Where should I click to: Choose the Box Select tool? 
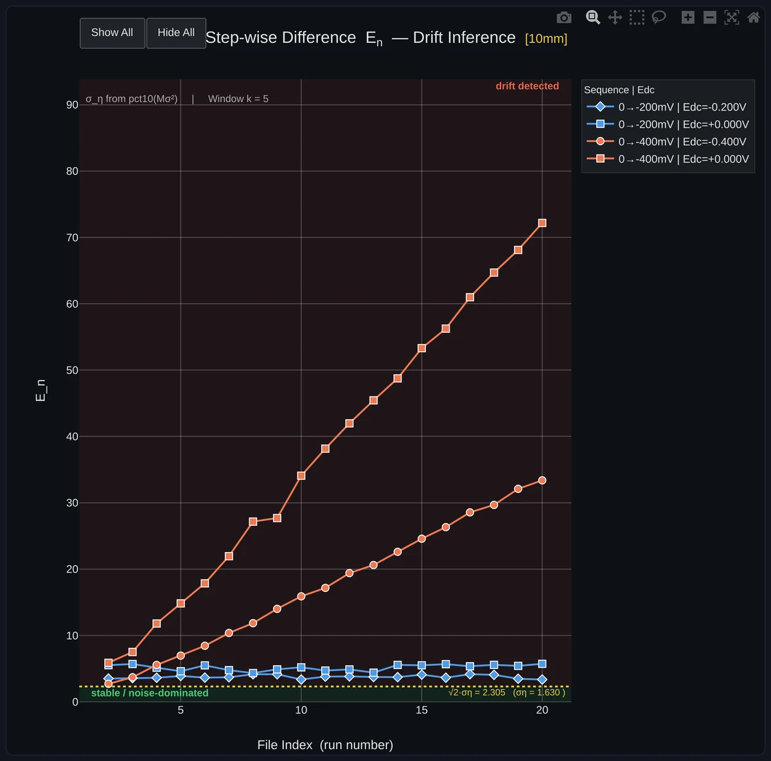[637, 17]
